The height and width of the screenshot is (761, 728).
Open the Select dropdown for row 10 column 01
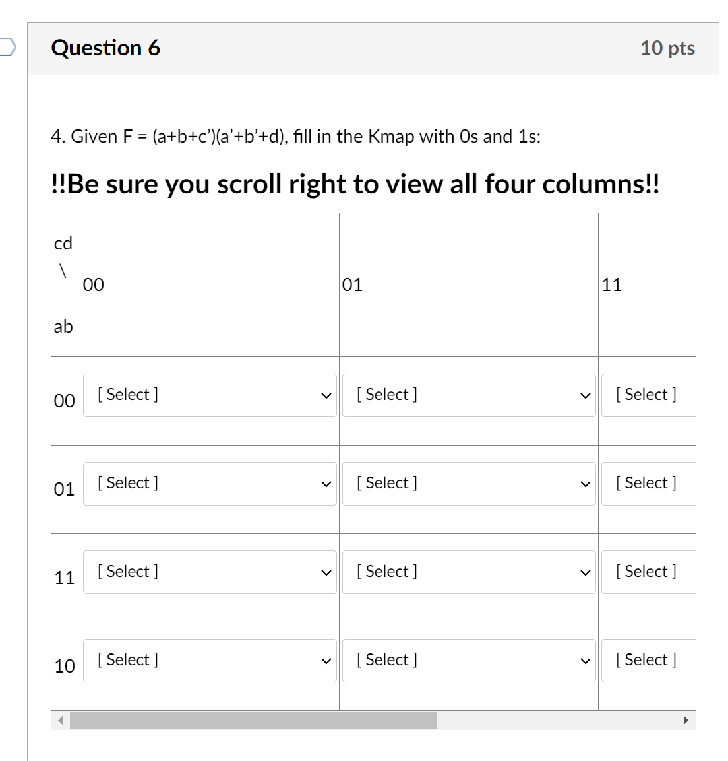tap(469, 659)
